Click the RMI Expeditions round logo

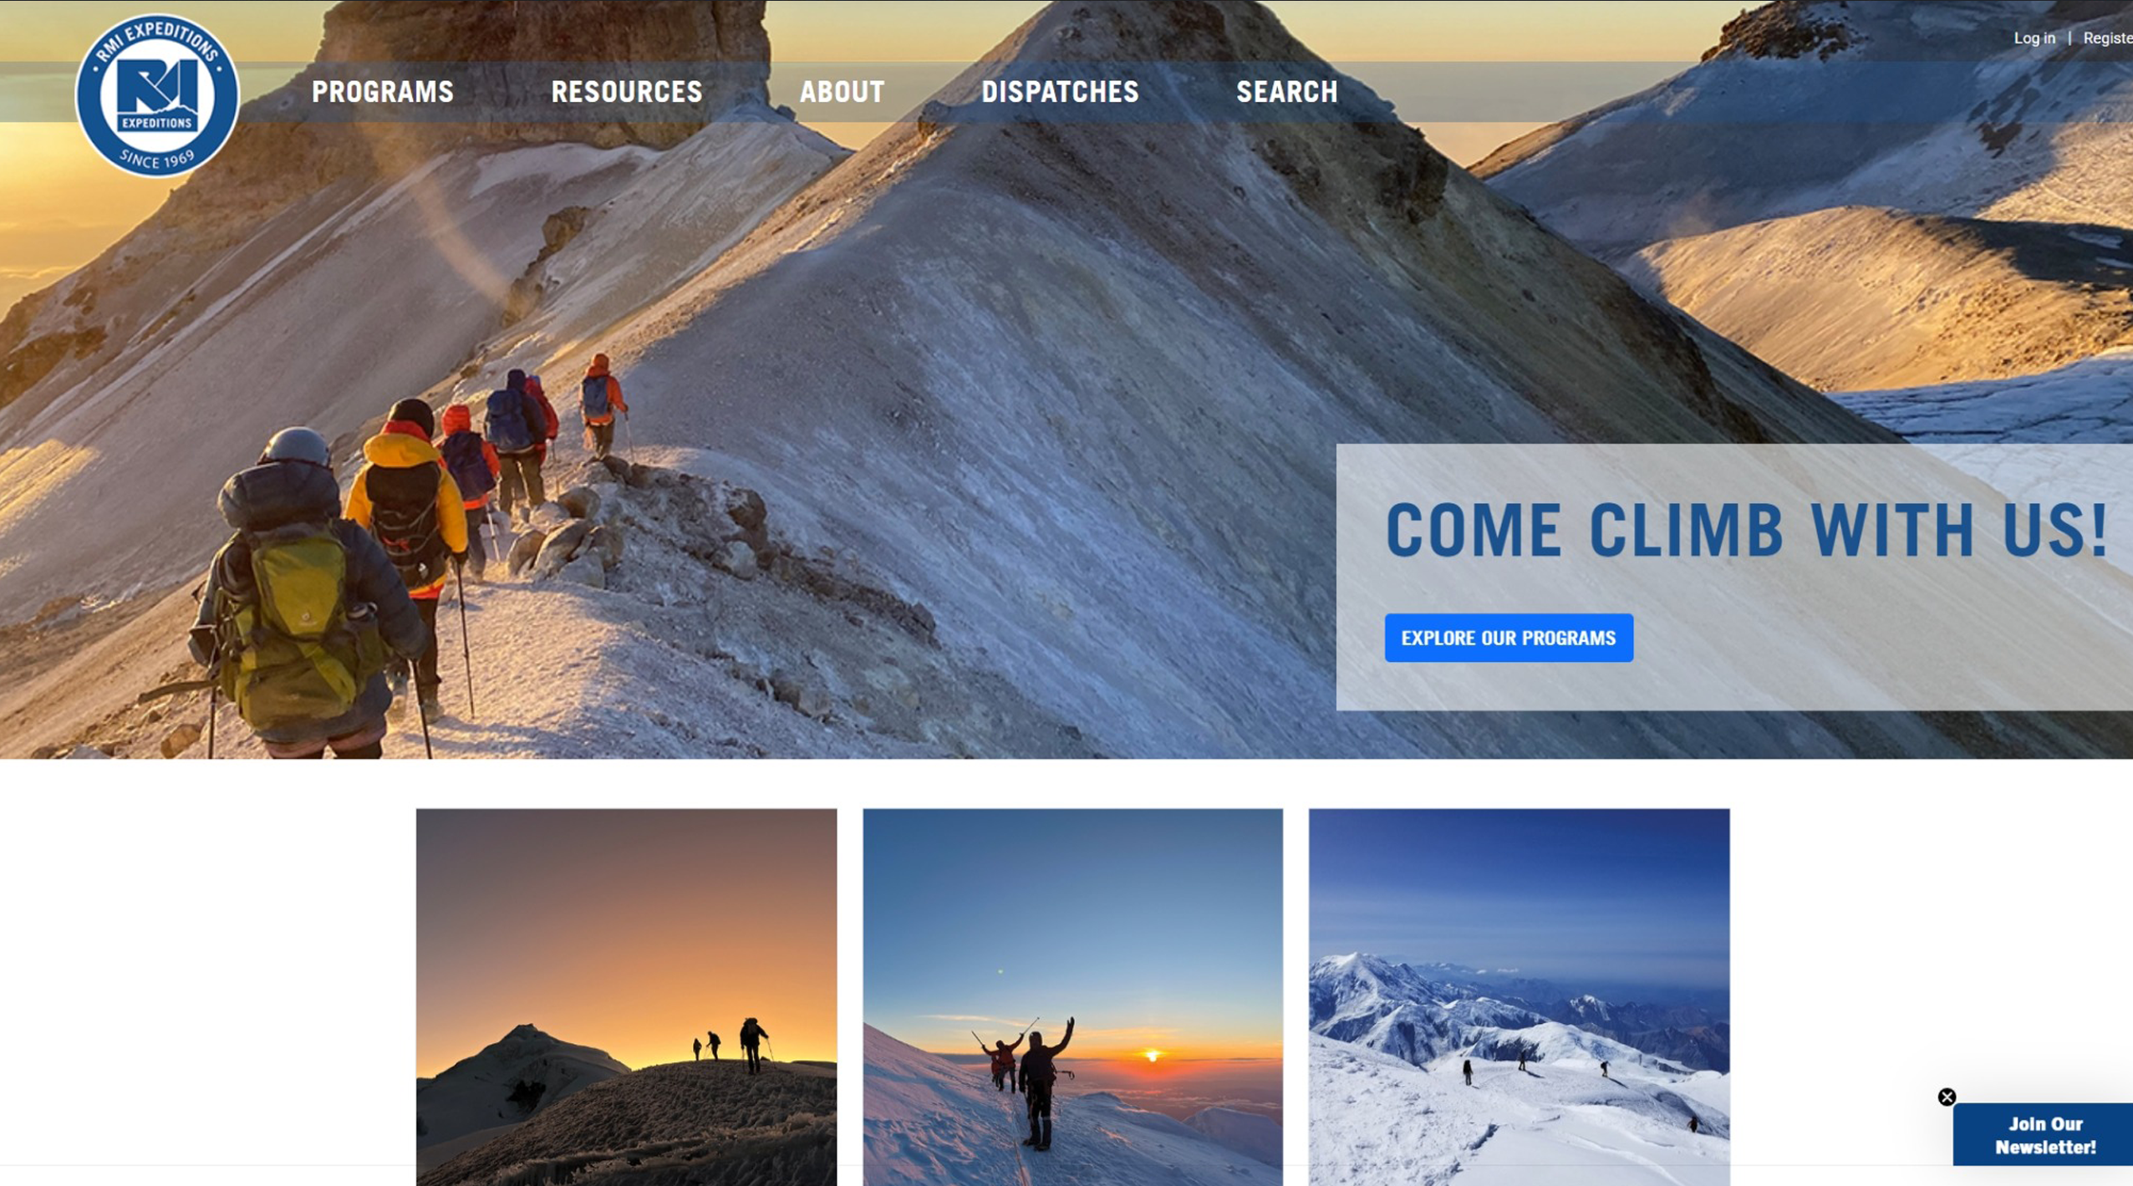click(157, 94)
